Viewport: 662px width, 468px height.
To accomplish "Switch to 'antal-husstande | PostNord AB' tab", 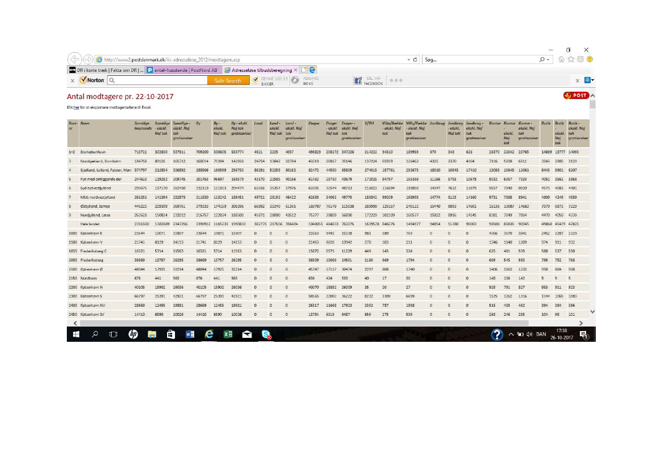I will pos(182,70).
